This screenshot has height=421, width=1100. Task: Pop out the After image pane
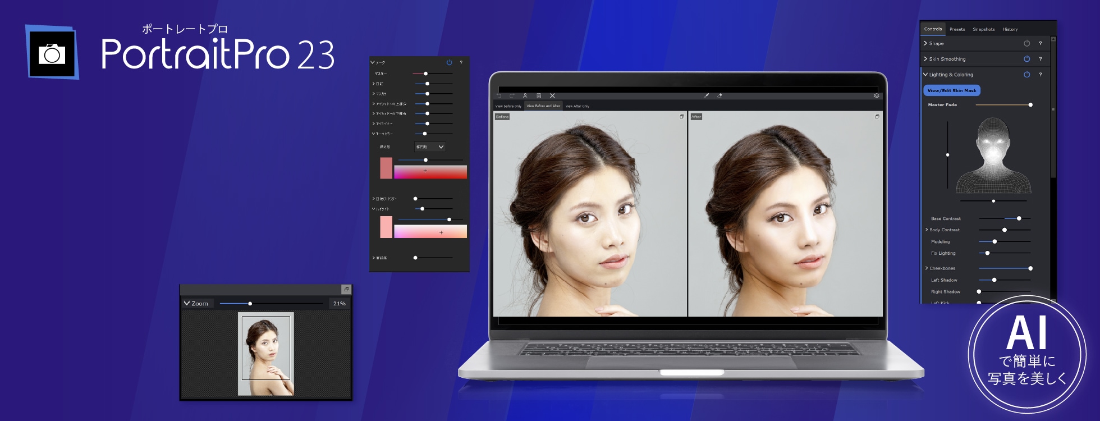[877, 117]
